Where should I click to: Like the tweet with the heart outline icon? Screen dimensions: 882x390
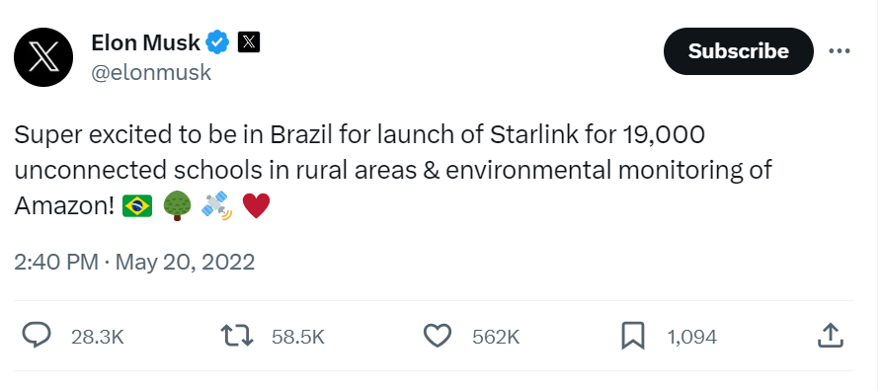coord(438,336)
